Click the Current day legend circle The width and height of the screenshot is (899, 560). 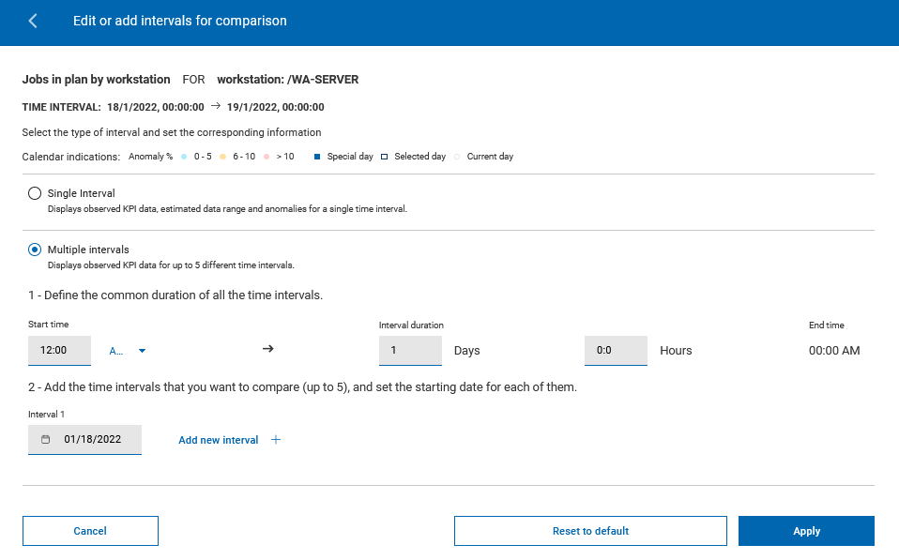coord(457,157)
